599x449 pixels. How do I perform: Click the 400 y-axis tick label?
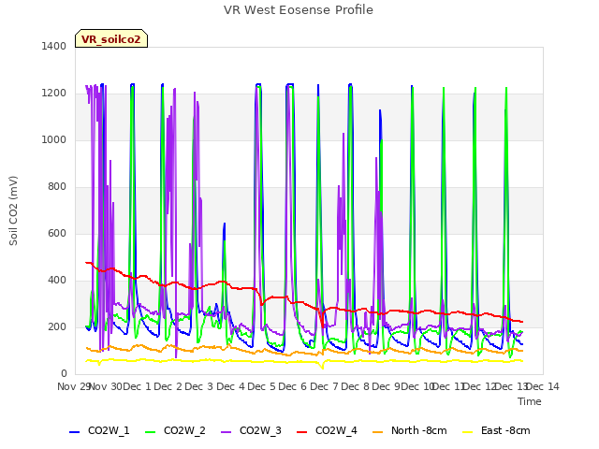coord(57,281)
